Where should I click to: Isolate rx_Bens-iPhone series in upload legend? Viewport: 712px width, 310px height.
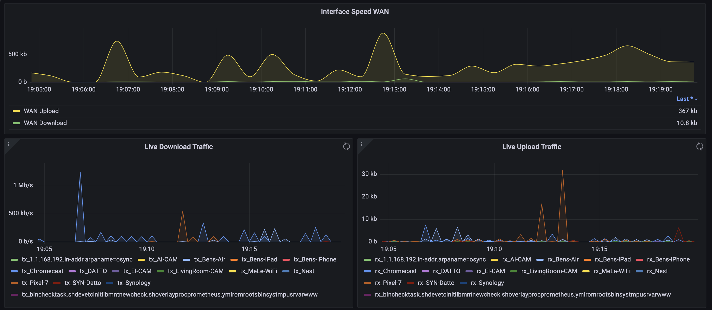[668, 259]
